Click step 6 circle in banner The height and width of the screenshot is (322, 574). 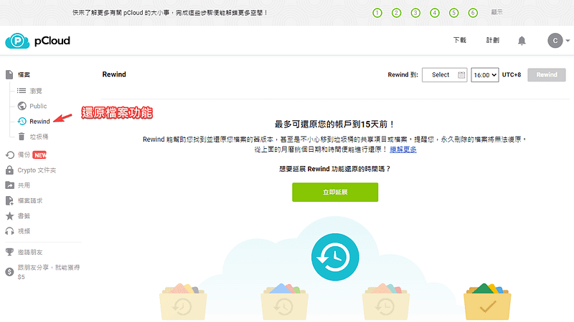(x=473, y=13)
